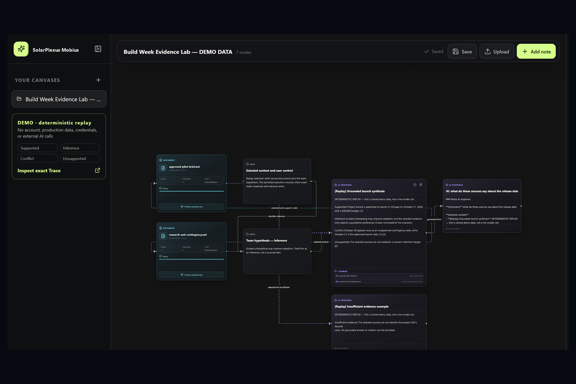576x384 pixels.
Task: Click the SolarPlexus Mobius sparkle logo
Action: pyautogui.click(x=21, y=49)
